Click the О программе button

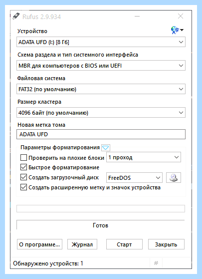[x=39, y=244]
